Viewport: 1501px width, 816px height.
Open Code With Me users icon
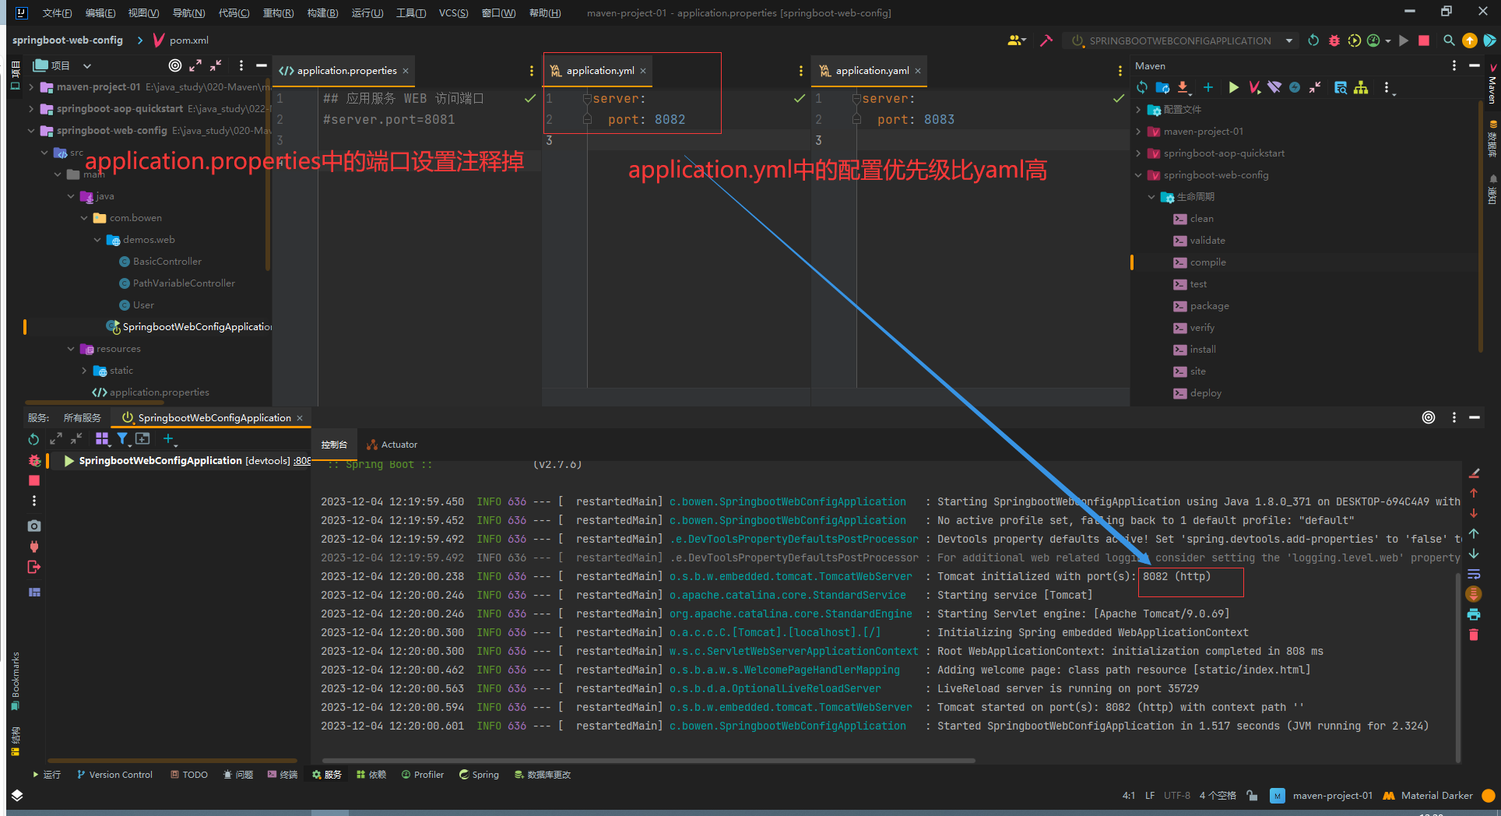pyautogui.click(x=1016, y=40)
